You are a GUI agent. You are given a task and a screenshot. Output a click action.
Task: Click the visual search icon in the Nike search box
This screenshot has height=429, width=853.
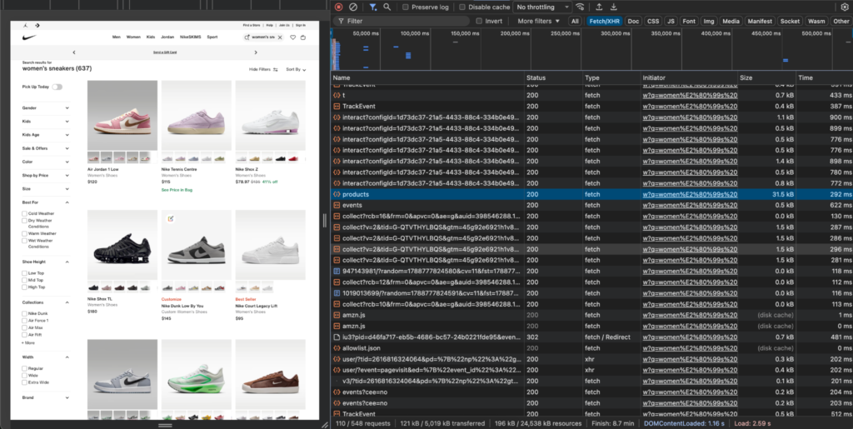coord(247,37)
